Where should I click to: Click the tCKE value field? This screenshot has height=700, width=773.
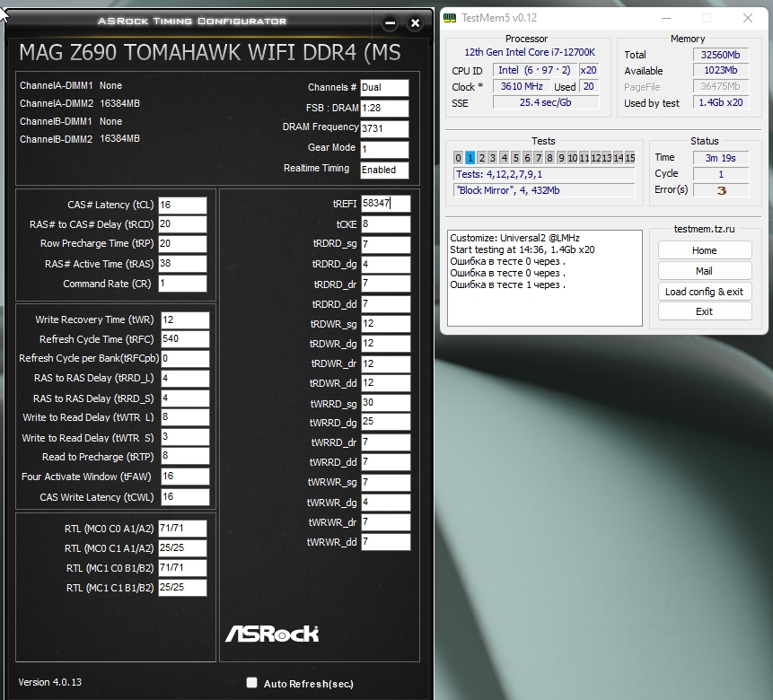coord(385,223)
